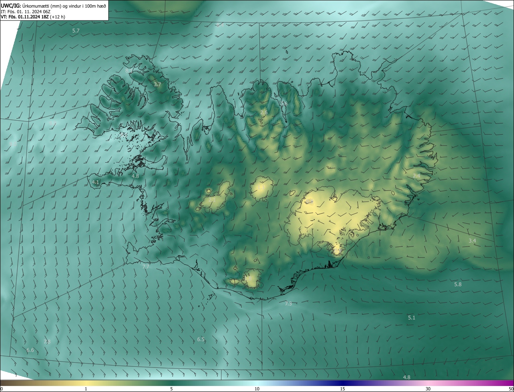The width and height of the screenshot is (514, 392).
Task: Click the 5.7 value label
Action: tap(76, 31)
